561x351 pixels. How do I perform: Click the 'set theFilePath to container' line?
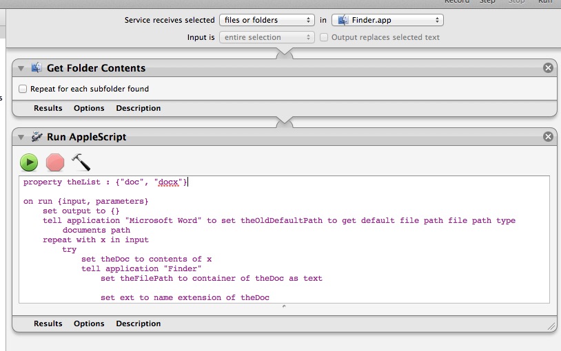tap(212, 279)
